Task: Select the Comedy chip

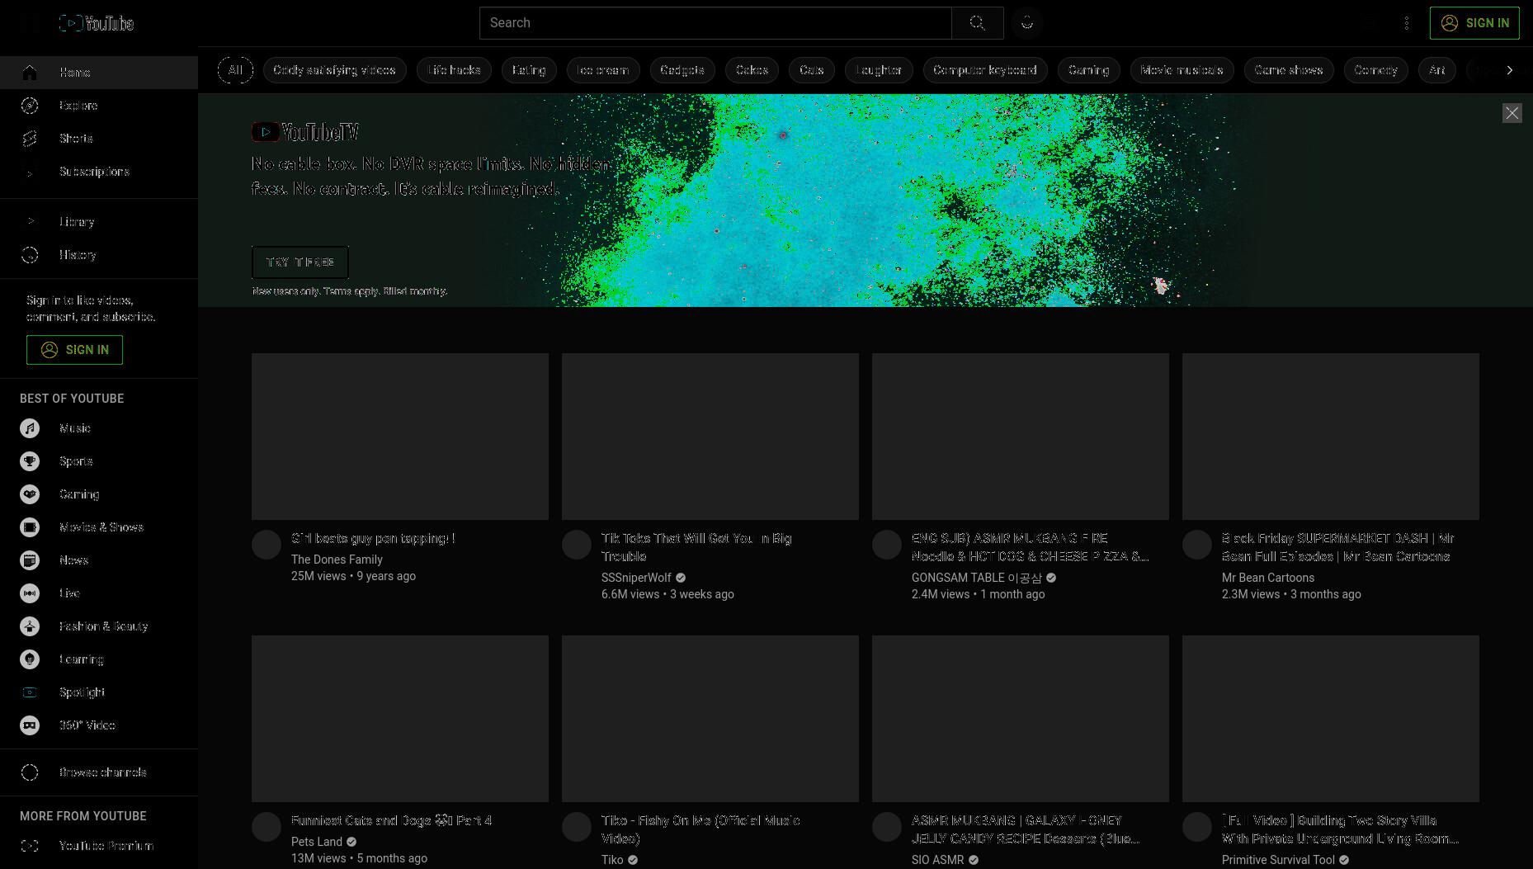Action: coord(1376,70)
